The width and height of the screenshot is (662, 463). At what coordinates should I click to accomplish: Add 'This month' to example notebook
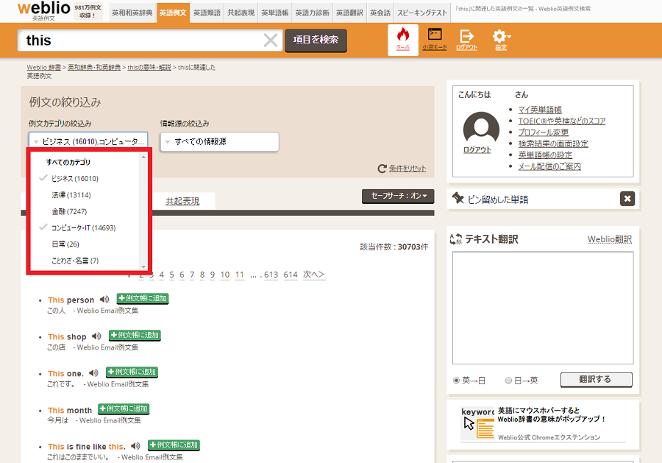pos(124,409)
